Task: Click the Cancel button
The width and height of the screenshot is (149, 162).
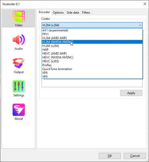Action: coord(135,156)
